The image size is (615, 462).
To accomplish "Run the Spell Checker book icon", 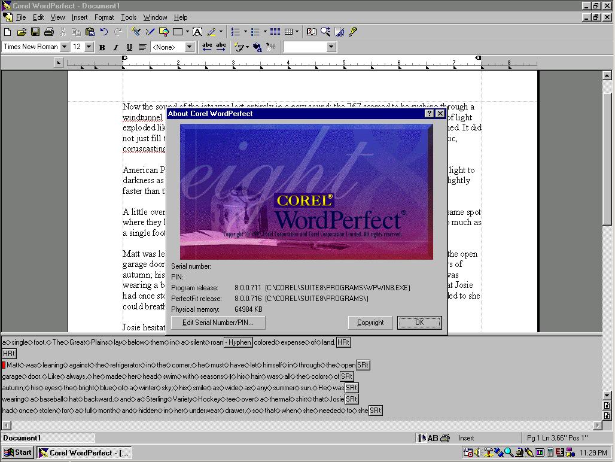I will coord(312,32).
